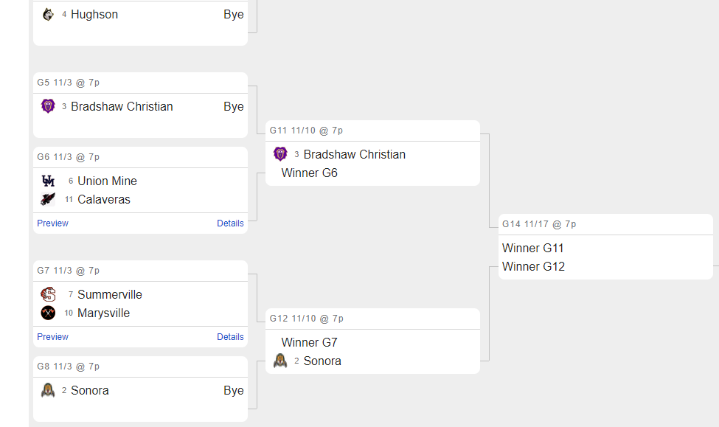Click the Calaveras team logo
This screenshot has width=719, height=427.
pos(48,199)
